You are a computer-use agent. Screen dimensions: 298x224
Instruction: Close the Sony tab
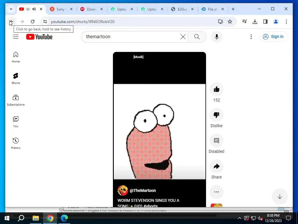point(71,9)
